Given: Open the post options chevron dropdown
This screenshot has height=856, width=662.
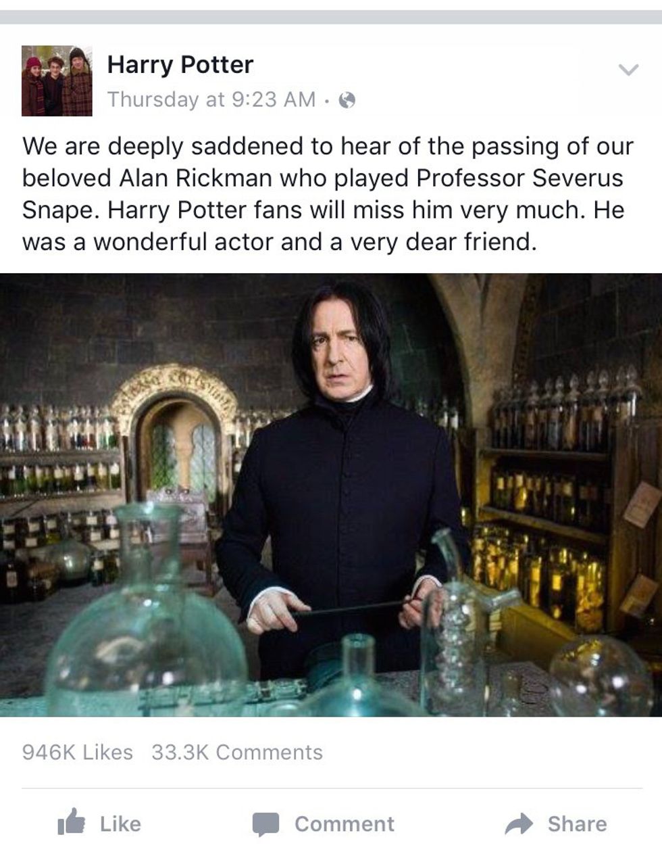Looking at the screenshot, I should tap(628, 70).
